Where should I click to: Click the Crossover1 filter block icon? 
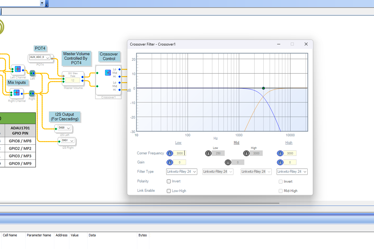coord(108,73)
